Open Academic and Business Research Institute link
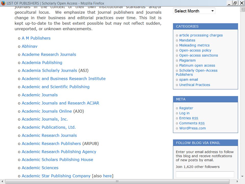Viewport: 245px width, 184px height. (64, 78)
